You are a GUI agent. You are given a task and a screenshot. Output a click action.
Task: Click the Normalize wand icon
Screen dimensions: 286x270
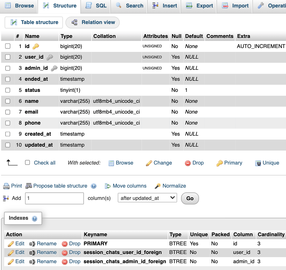click(157, 186)
